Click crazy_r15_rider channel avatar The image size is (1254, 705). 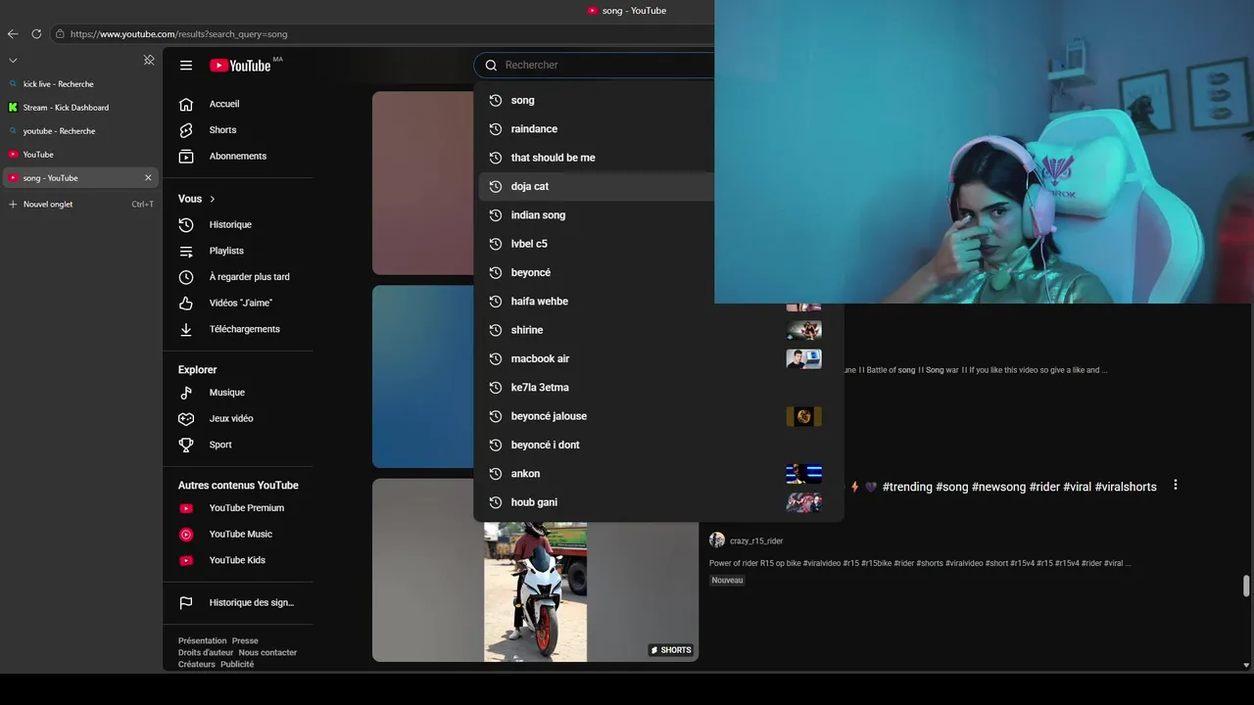click(717, 540)
